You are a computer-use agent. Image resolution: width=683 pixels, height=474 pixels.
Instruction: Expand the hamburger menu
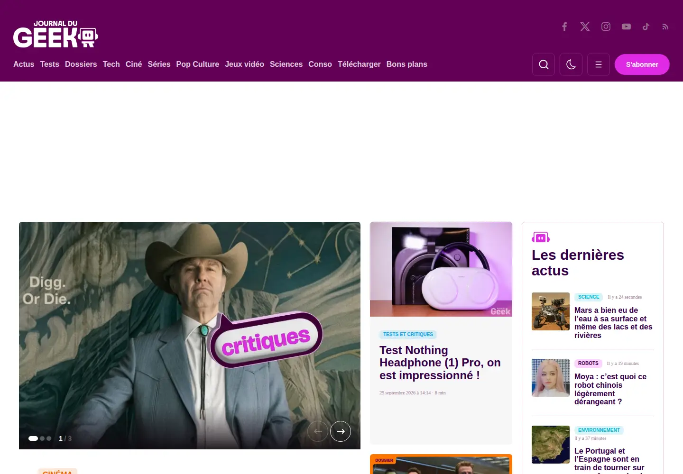pos(599,64)
